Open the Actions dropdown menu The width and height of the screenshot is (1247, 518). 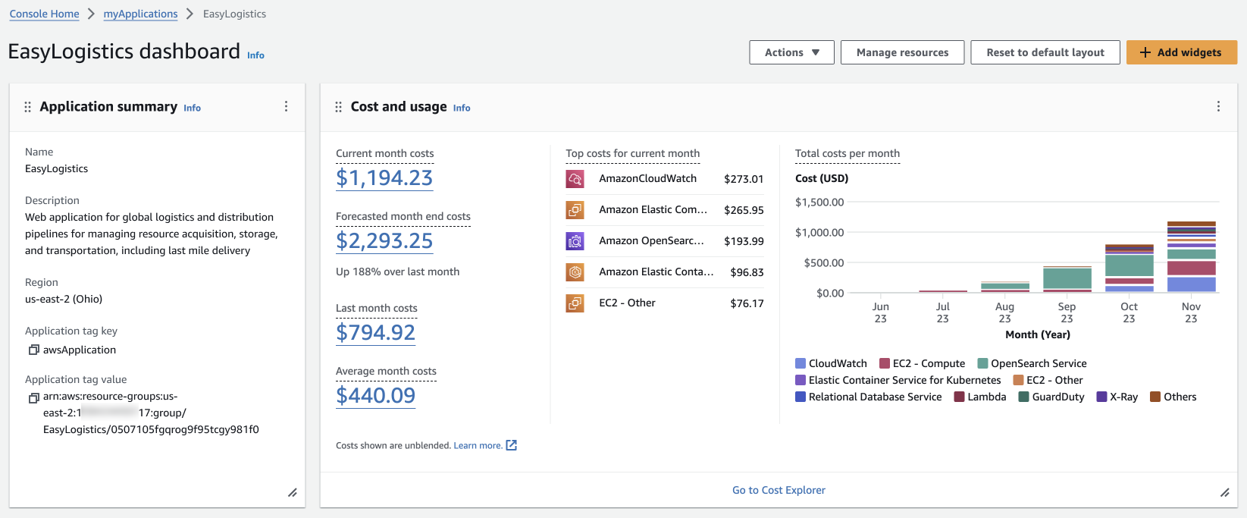[791, 52]
